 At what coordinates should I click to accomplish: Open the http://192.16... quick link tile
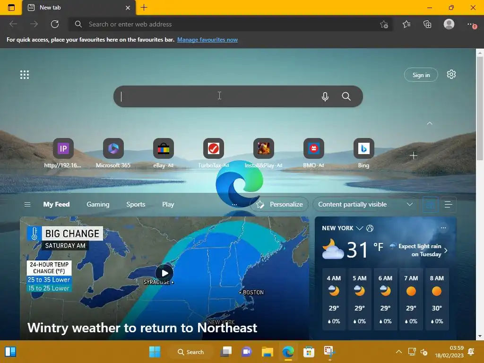point(63,153)
